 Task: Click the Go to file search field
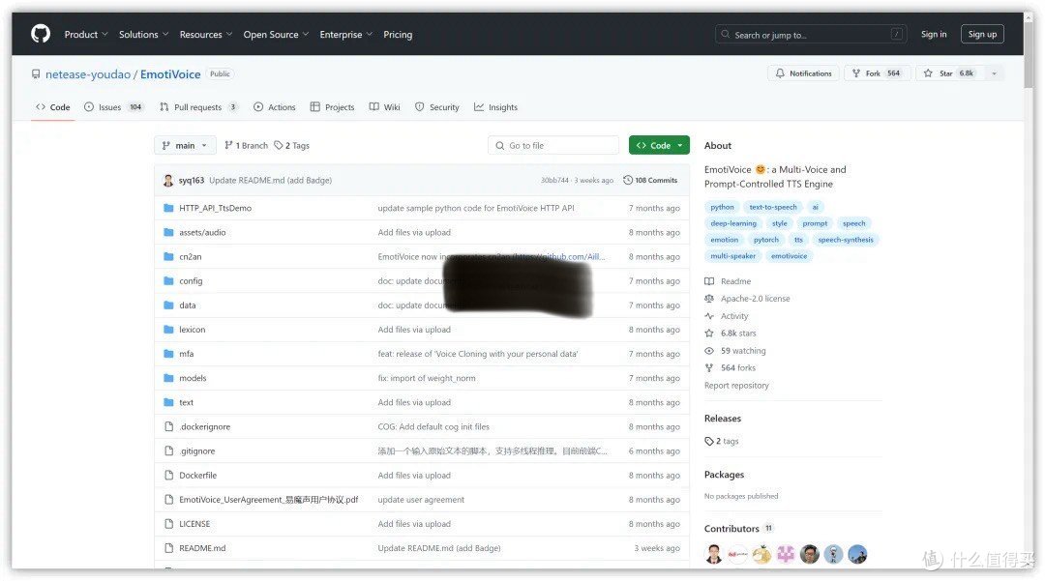[552, 145]
